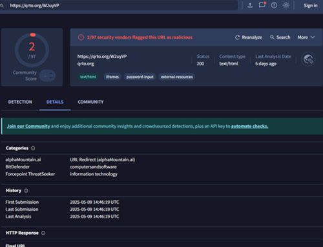Click the detection score circle gauge
323x247 pixels.
32,50
